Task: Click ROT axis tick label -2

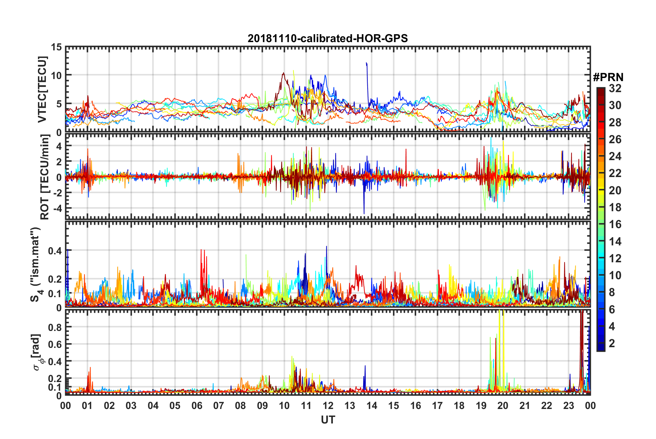Action: point(58,193)
